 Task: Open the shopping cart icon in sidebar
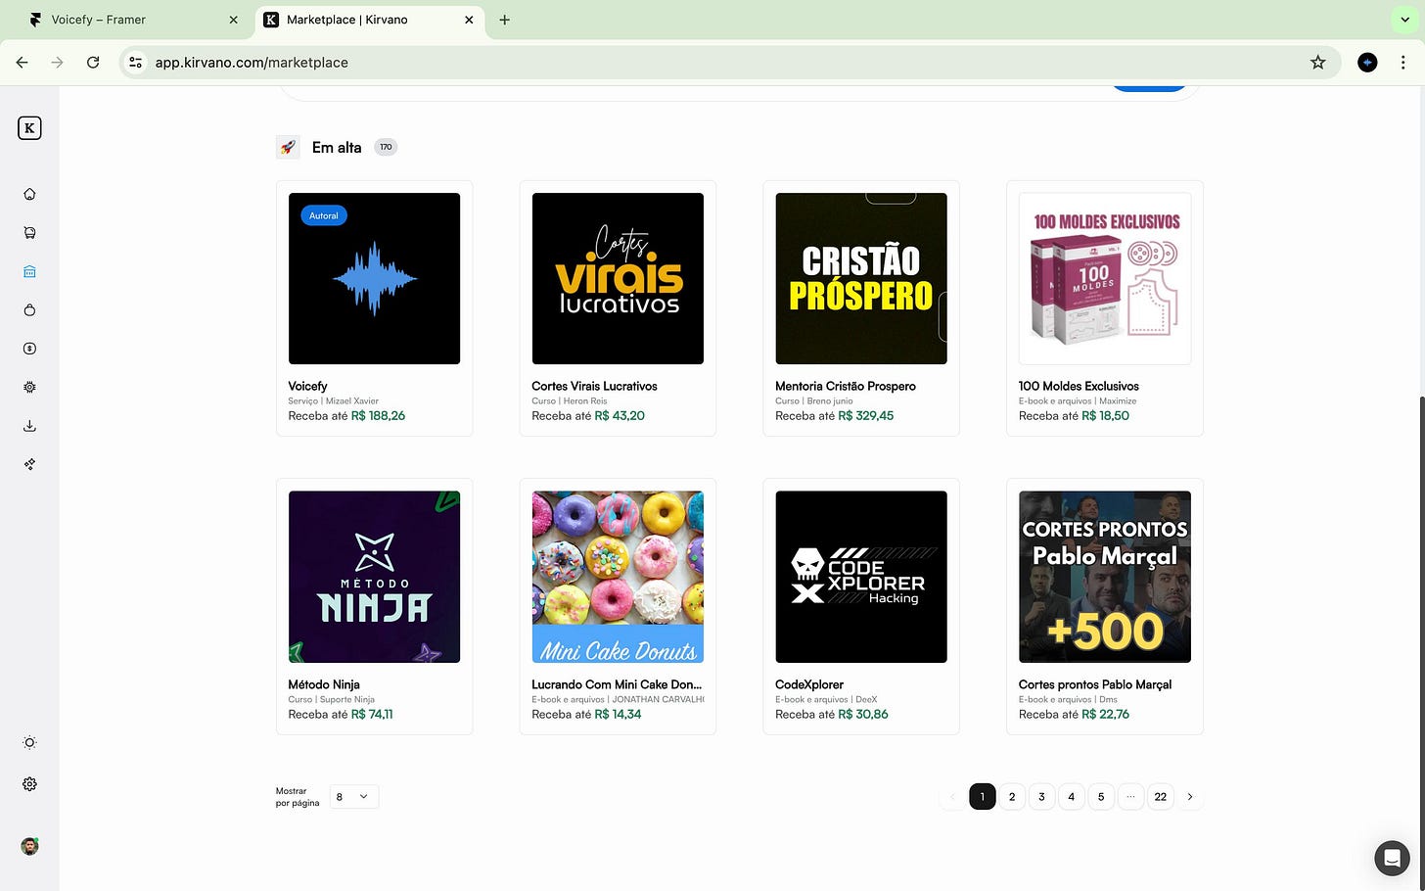(29, 233)
